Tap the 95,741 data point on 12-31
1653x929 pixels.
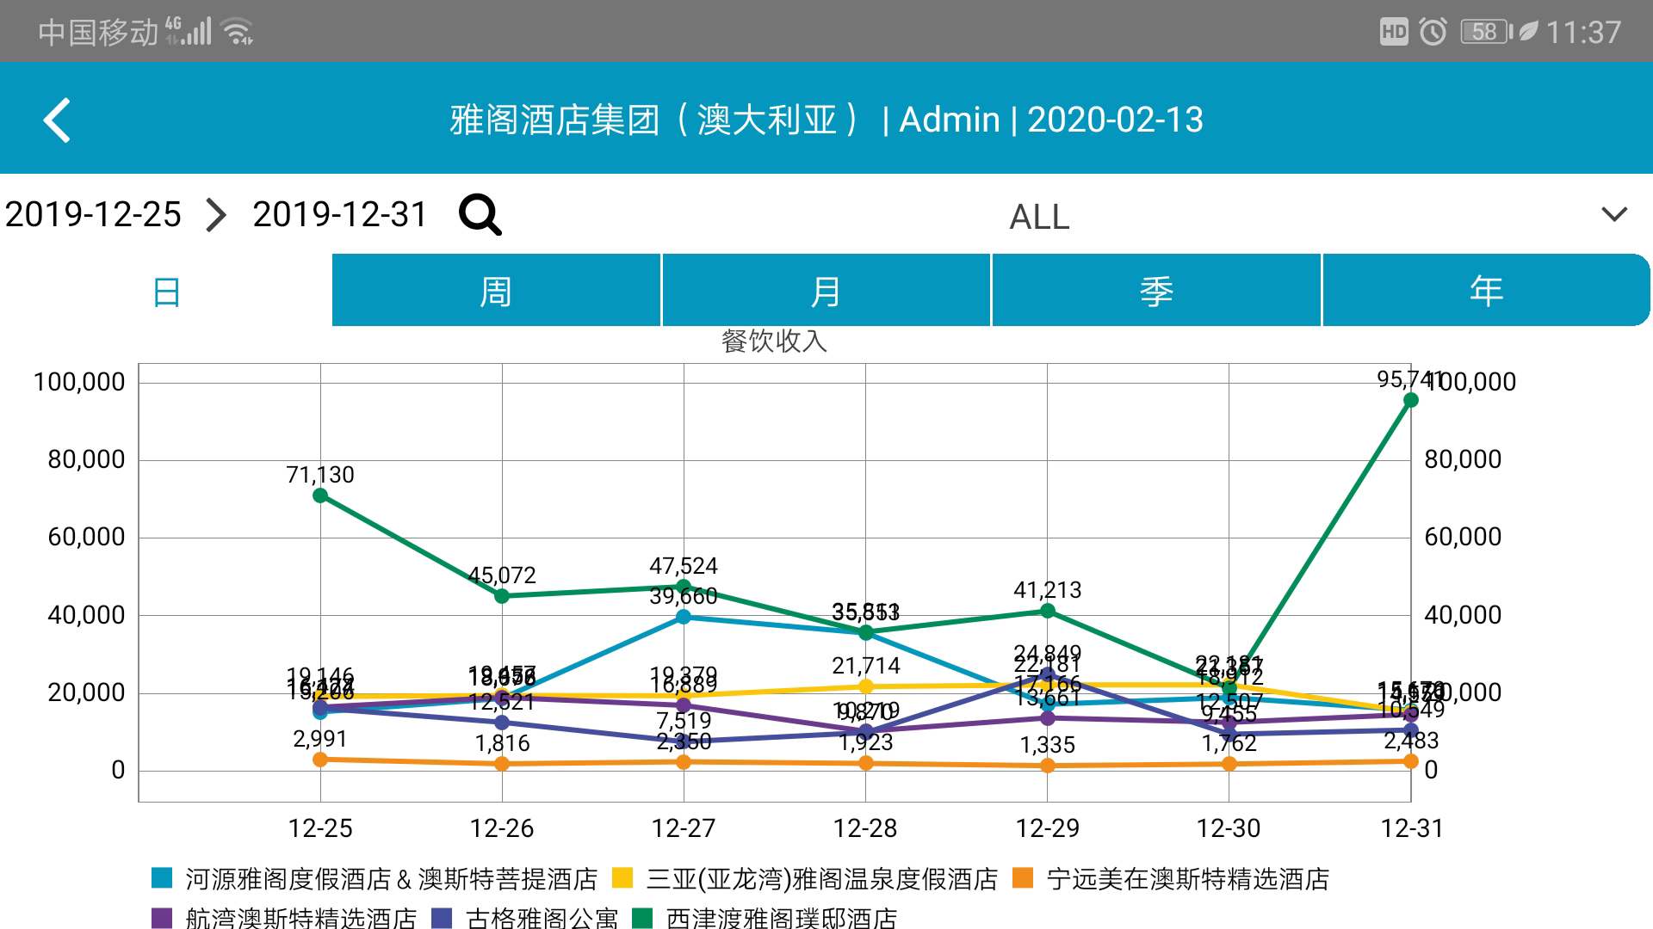[1410, 400]
